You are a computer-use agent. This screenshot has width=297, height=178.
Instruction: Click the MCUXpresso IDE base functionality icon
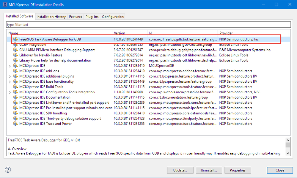[x=15, y=82]
